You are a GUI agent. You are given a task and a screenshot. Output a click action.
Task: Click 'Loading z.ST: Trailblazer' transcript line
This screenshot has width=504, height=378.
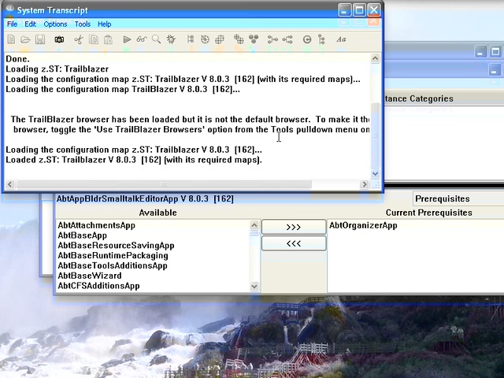click(x=57, y=69)
